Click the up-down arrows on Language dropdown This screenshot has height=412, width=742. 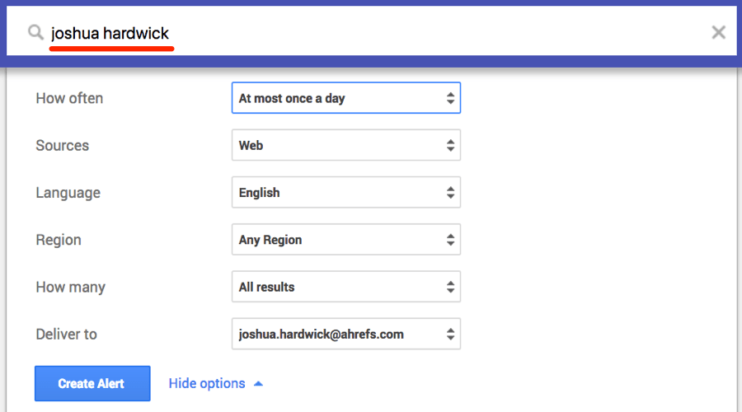(450, 193)
